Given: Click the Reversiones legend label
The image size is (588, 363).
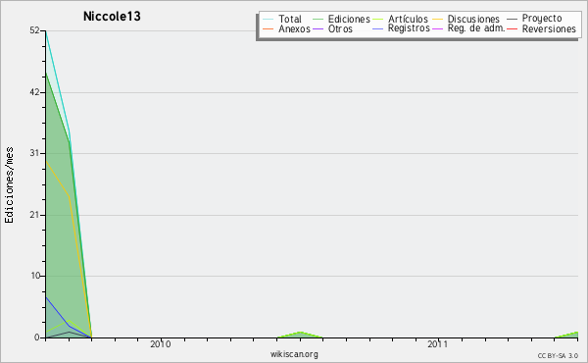Looking at the screenshot, I should (549, 28).
